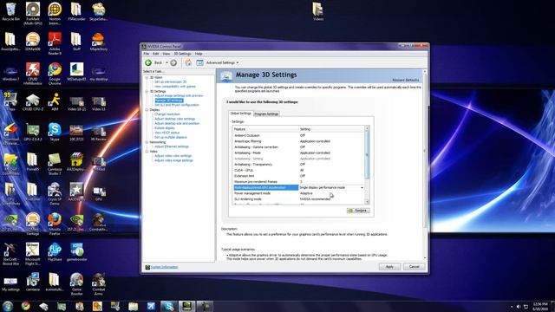Select the Power management mode row
The width and height of the screenshot is (555, 312).
298,193
